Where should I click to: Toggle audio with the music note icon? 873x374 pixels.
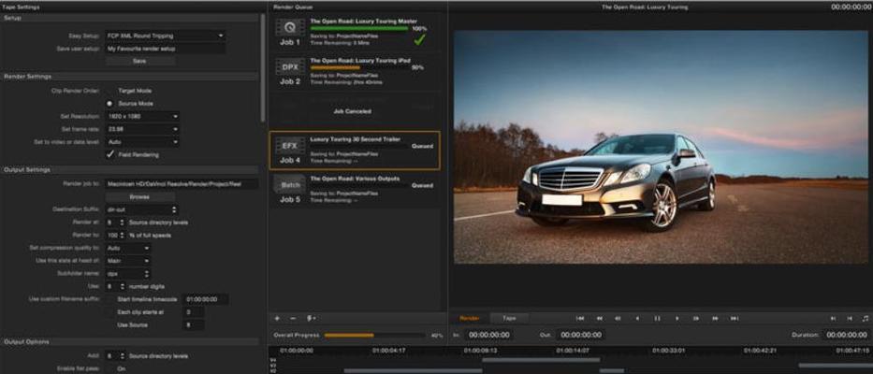coord(866,318)
